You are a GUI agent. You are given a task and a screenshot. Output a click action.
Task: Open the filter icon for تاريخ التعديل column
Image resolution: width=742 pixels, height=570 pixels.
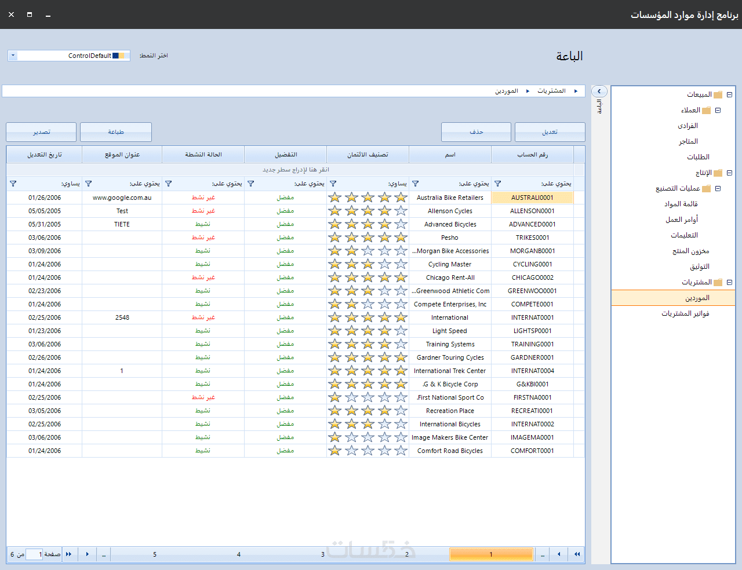pos(13,184)
